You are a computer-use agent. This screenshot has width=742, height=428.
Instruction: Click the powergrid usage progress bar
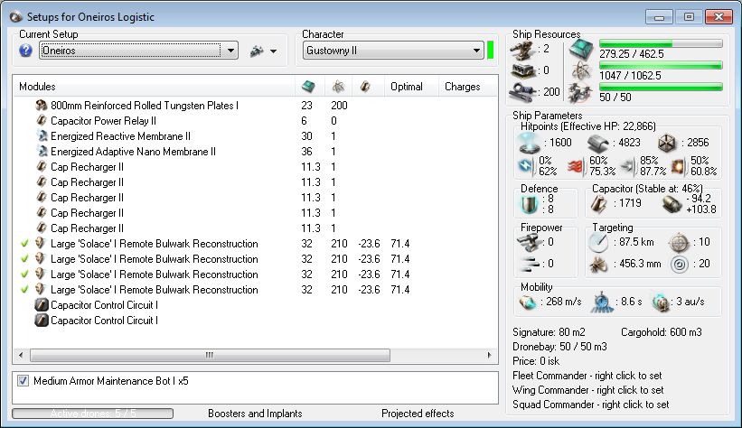[x=661, y=65]
